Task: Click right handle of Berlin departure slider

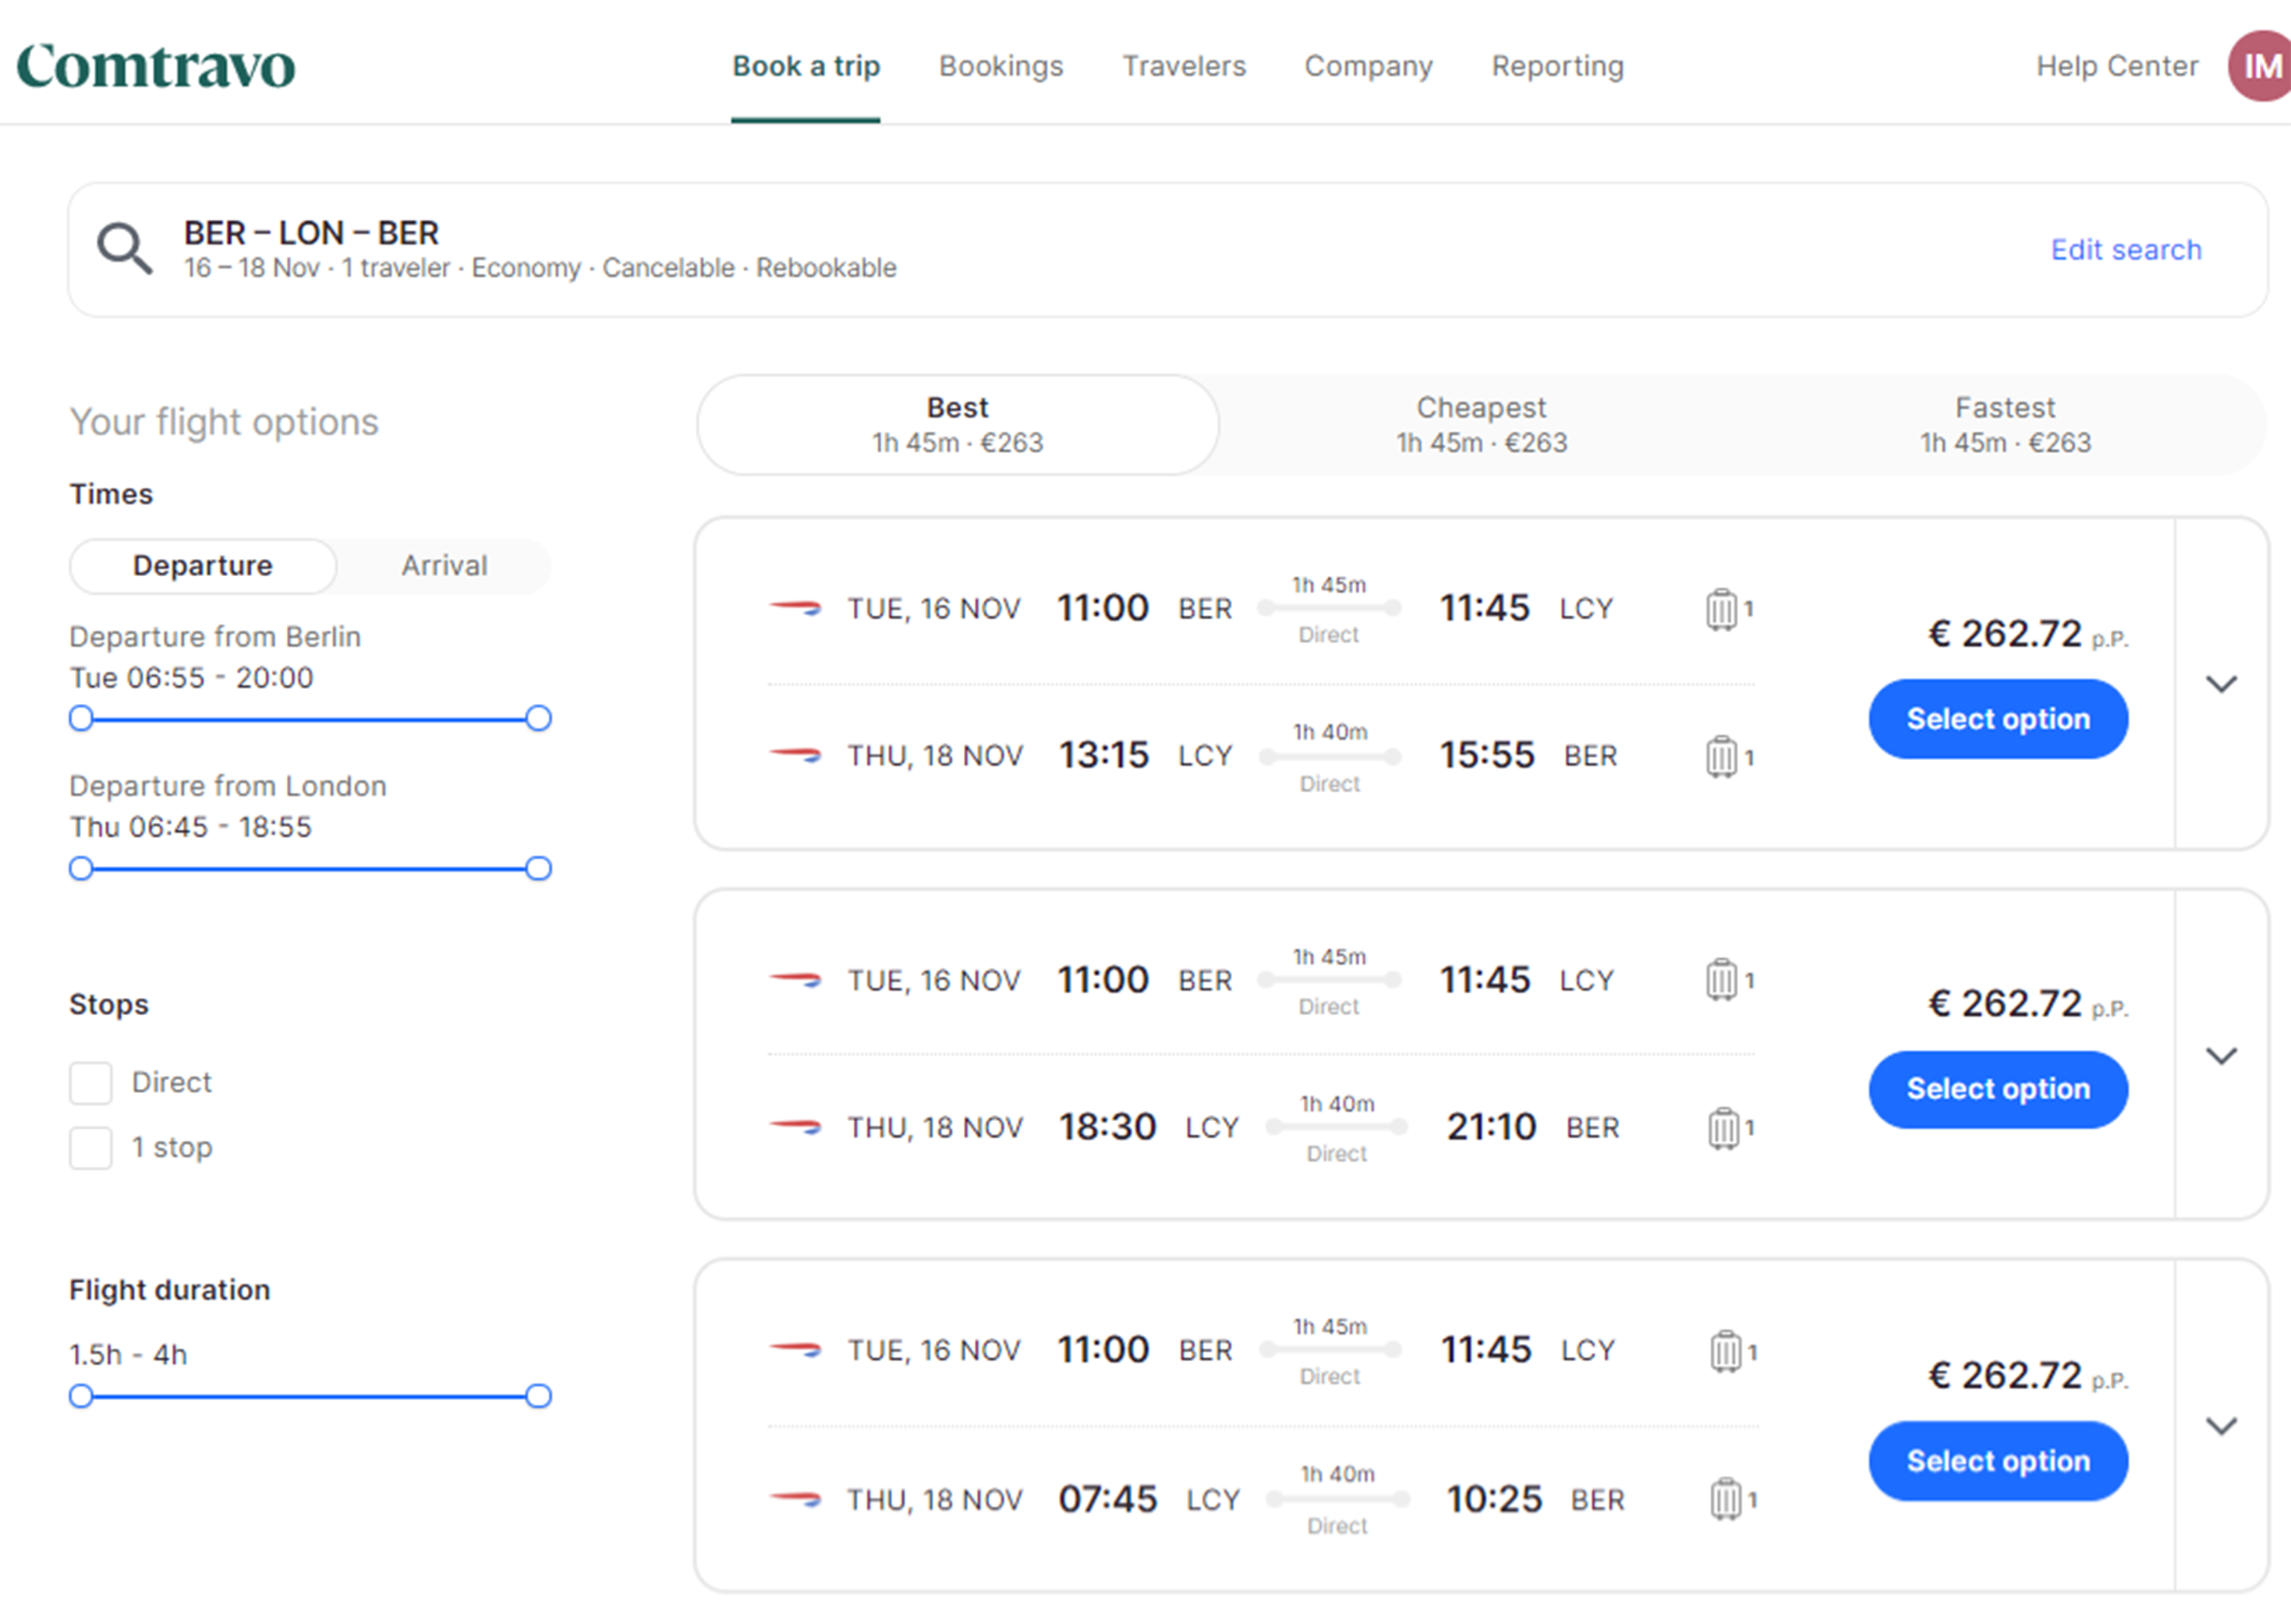Action: pos(538,719)
